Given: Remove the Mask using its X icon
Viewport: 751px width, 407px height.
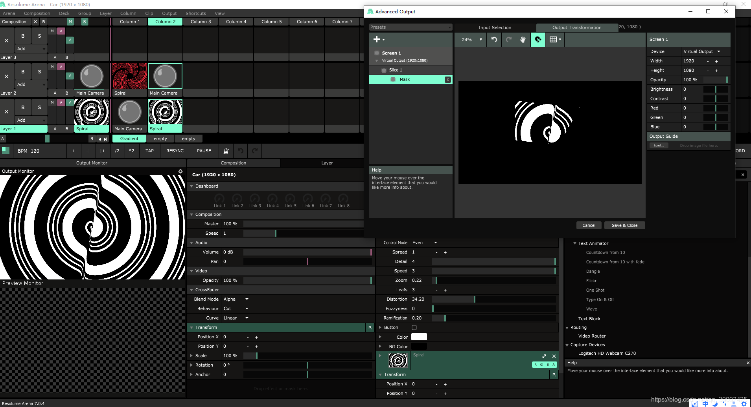Looking at the screenshot, I should click(447, 80).
